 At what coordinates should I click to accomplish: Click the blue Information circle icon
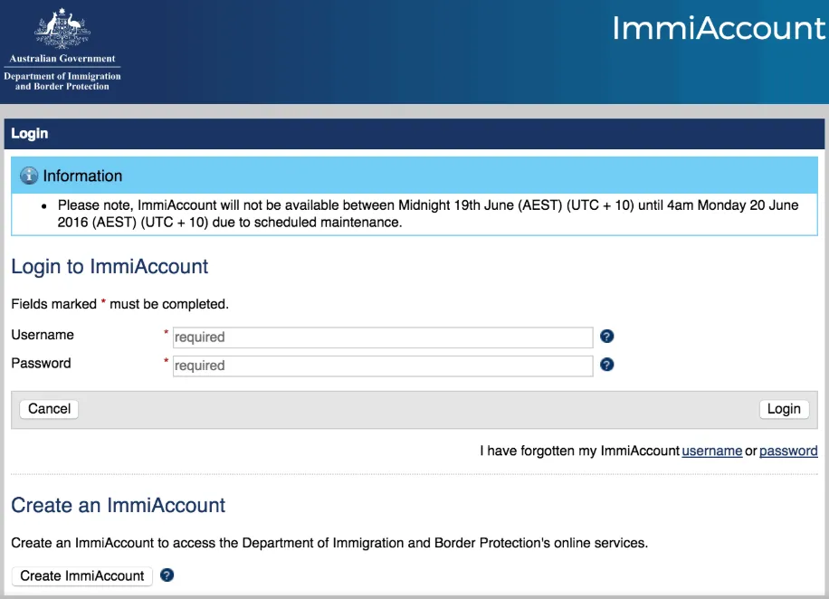pyautogui.click(x=29, y=176)
